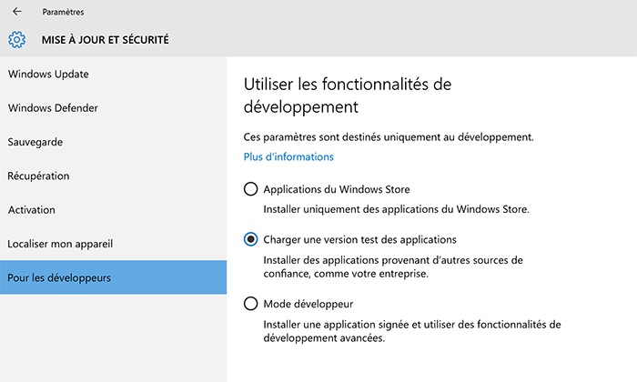Select Localiser mon appareil
Image resolution: width=637 pixels, height=382 pixels.
(60, 244)
